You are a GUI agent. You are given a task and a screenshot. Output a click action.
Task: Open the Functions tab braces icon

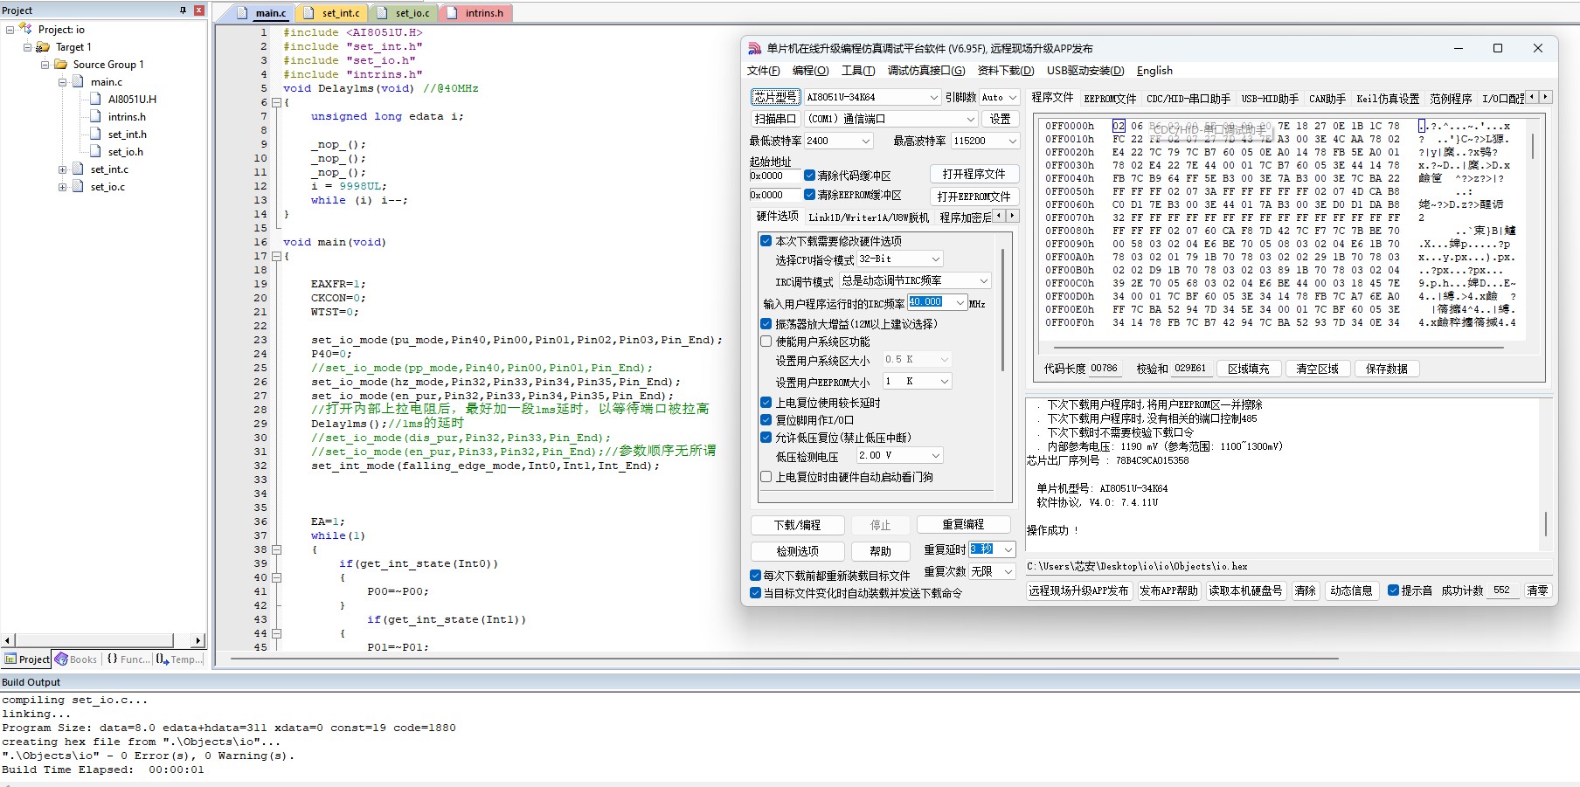coord(113,659)
